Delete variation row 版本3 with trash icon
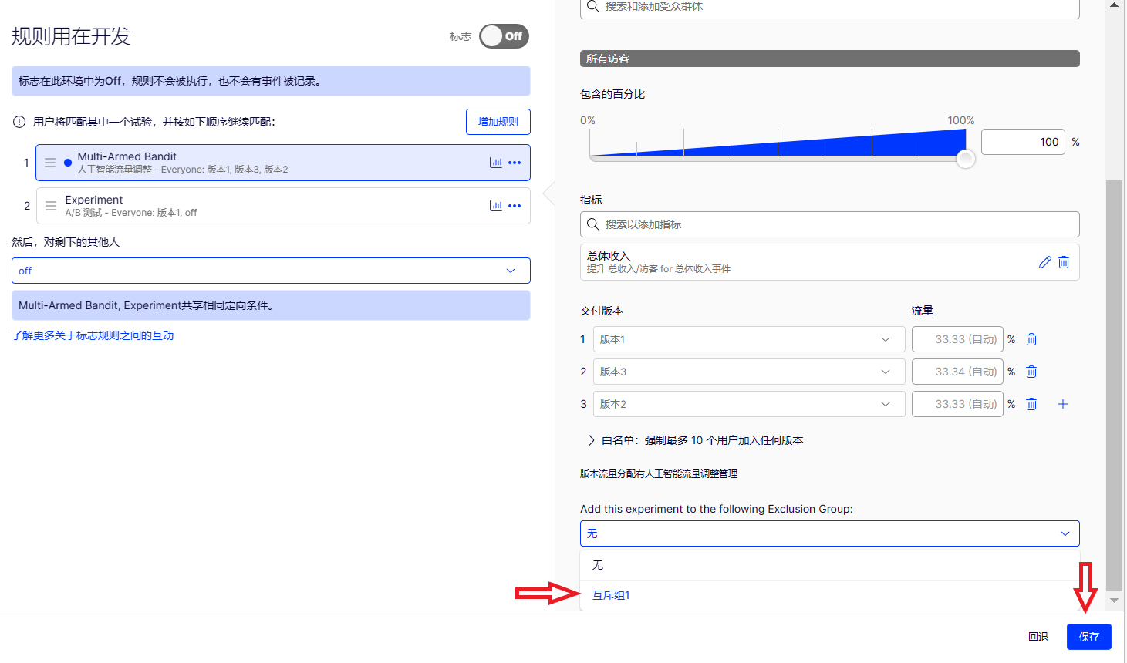1127x663 pixels. pos(1031,372)
